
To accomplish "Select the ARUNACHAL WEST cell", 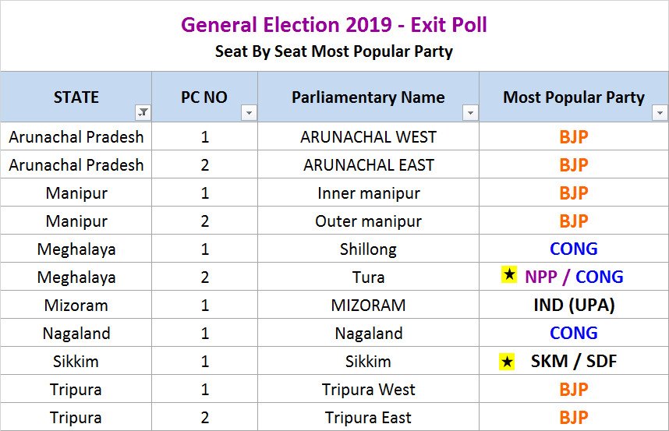I will [368, 137].
